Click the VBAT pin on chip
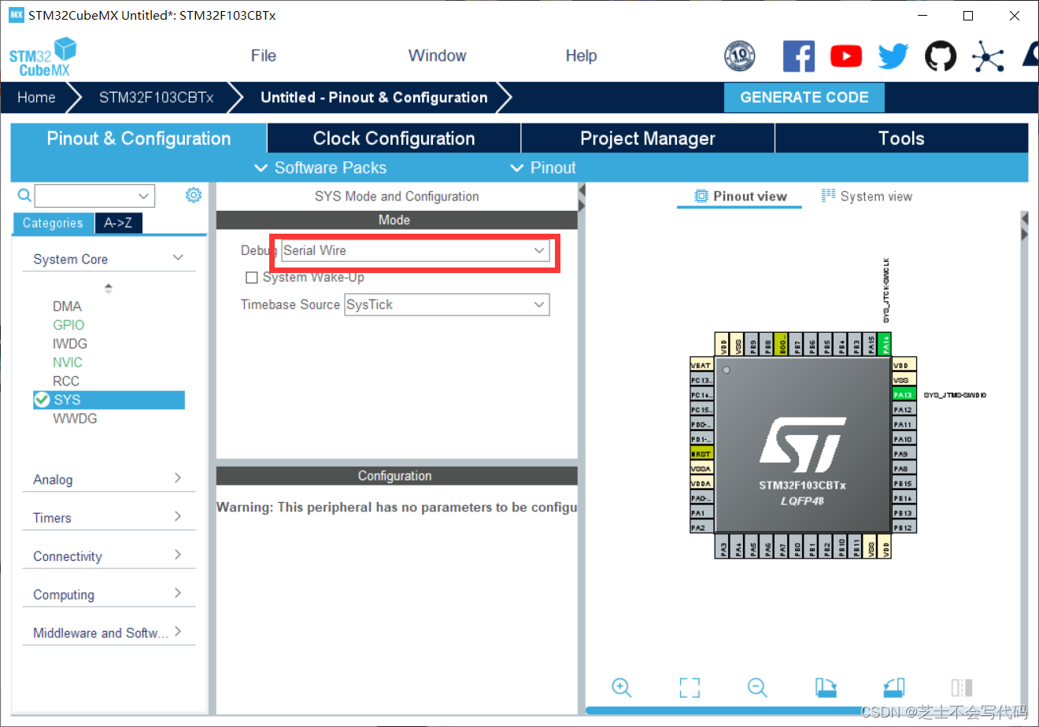1039x727 pixels. point(701,365)
